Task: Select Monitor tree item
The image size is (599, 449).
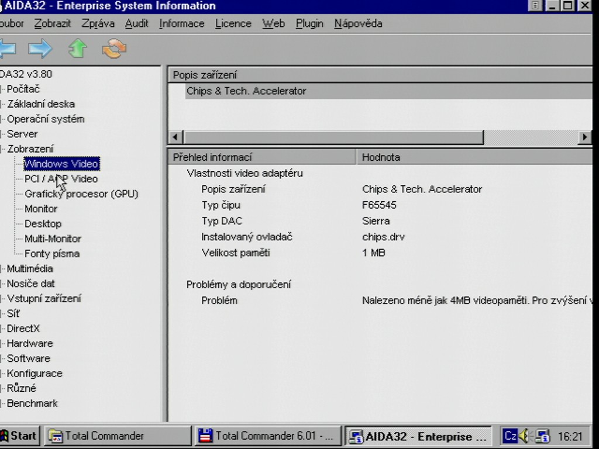Action: click(41, 209)
